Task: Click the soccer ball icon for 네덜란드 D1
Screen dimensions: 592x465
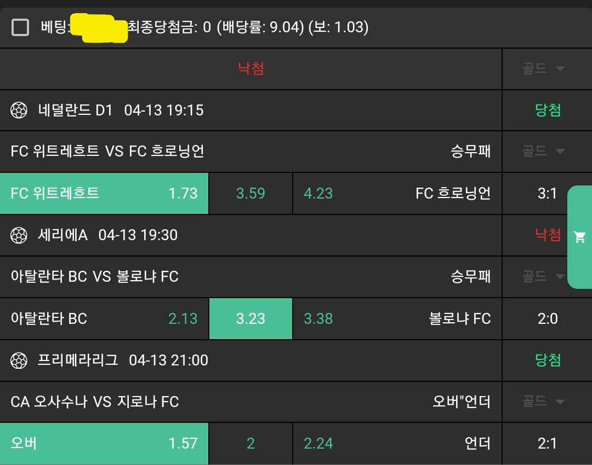Action: (19, 111)
